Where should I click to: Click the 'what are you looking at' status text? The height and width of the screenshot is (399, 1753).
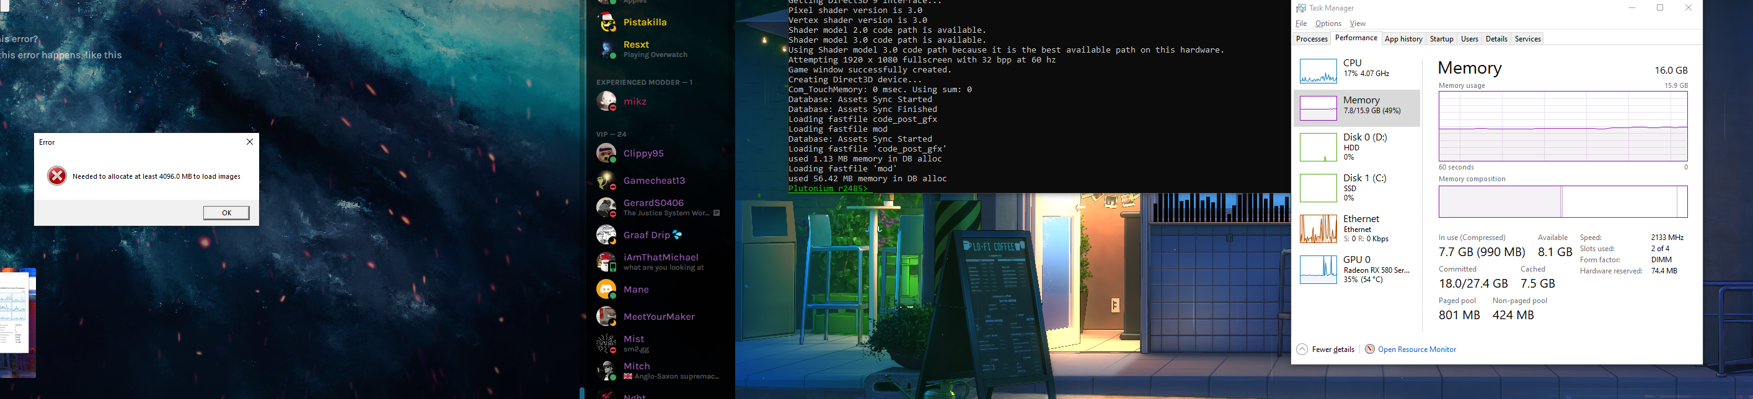click(663, 267)
